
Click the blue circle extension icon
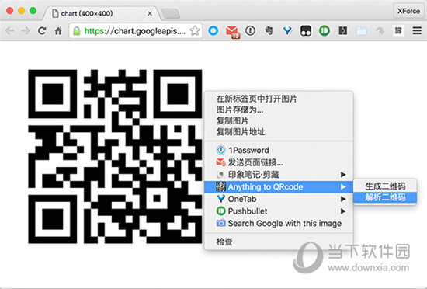pyautogui.click(x=213, y=30)
